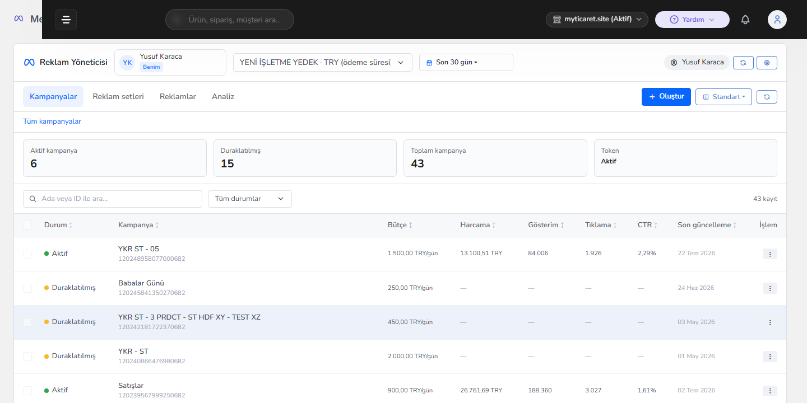Click the store icon in myticaret.site selector
The width and height of the screenshot is (807, 403).
(x=557, y=19)
